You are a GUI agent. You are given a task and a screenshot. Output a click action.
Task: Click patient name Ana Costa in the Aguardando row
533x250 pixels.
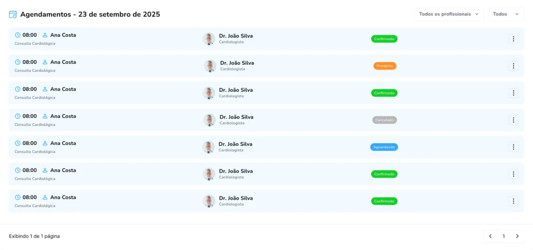(63, 143)
